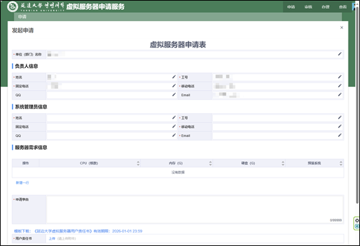Click edit pencil for 姓名 under 负责人信息
Screen dimensions: 360x246
pyautogui.click(x=174, y=77)
